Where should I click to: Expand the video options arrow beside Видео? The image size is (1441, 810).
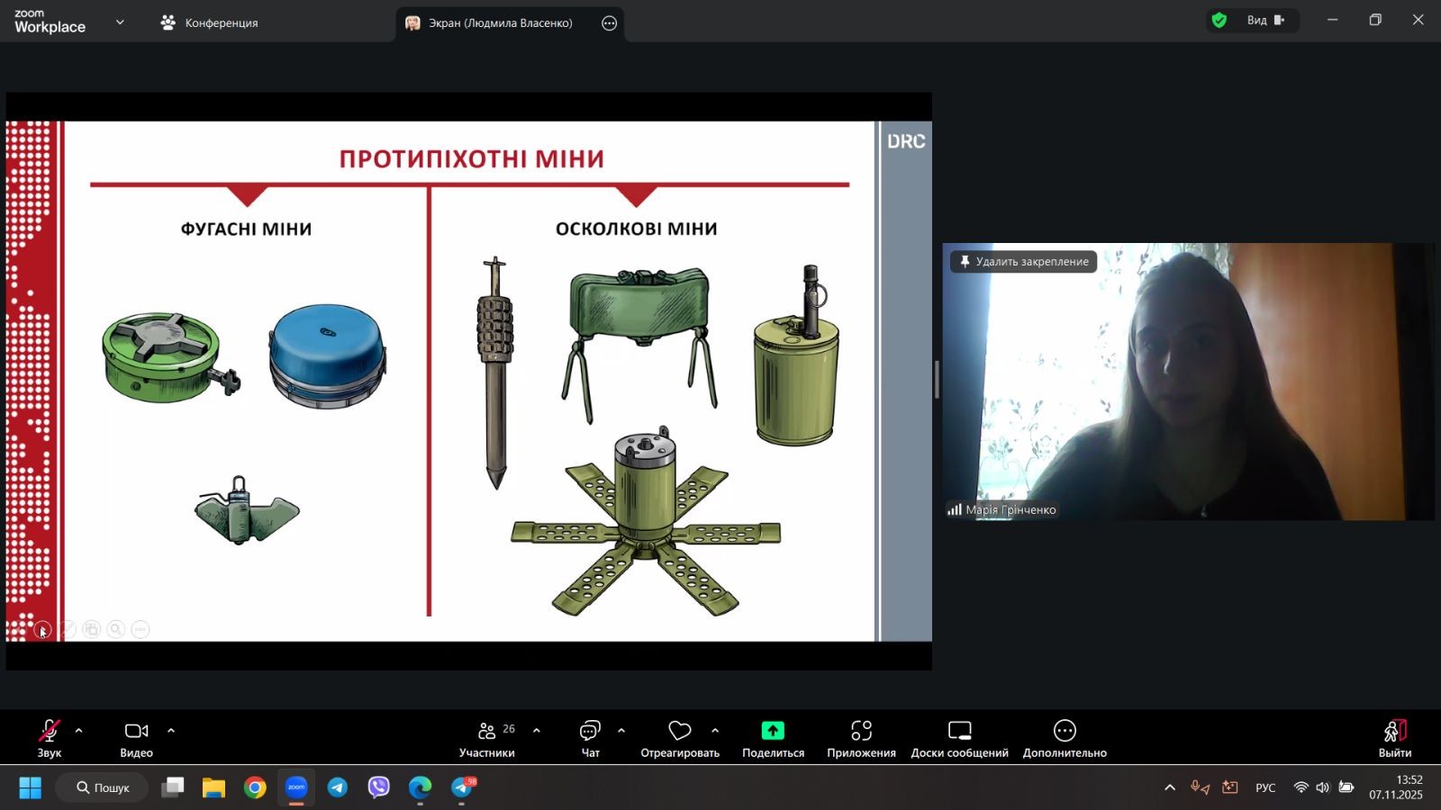point(171,731)
